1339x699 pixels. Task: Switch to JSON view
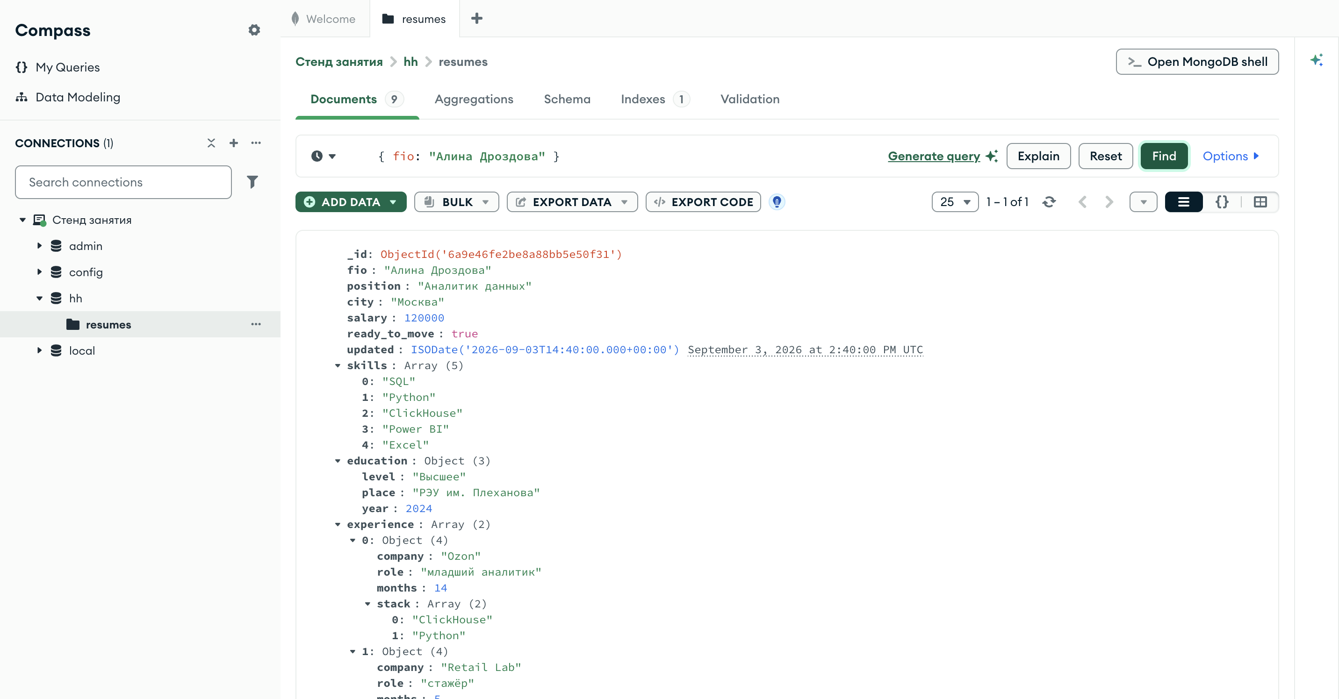tap(1222, 202)
